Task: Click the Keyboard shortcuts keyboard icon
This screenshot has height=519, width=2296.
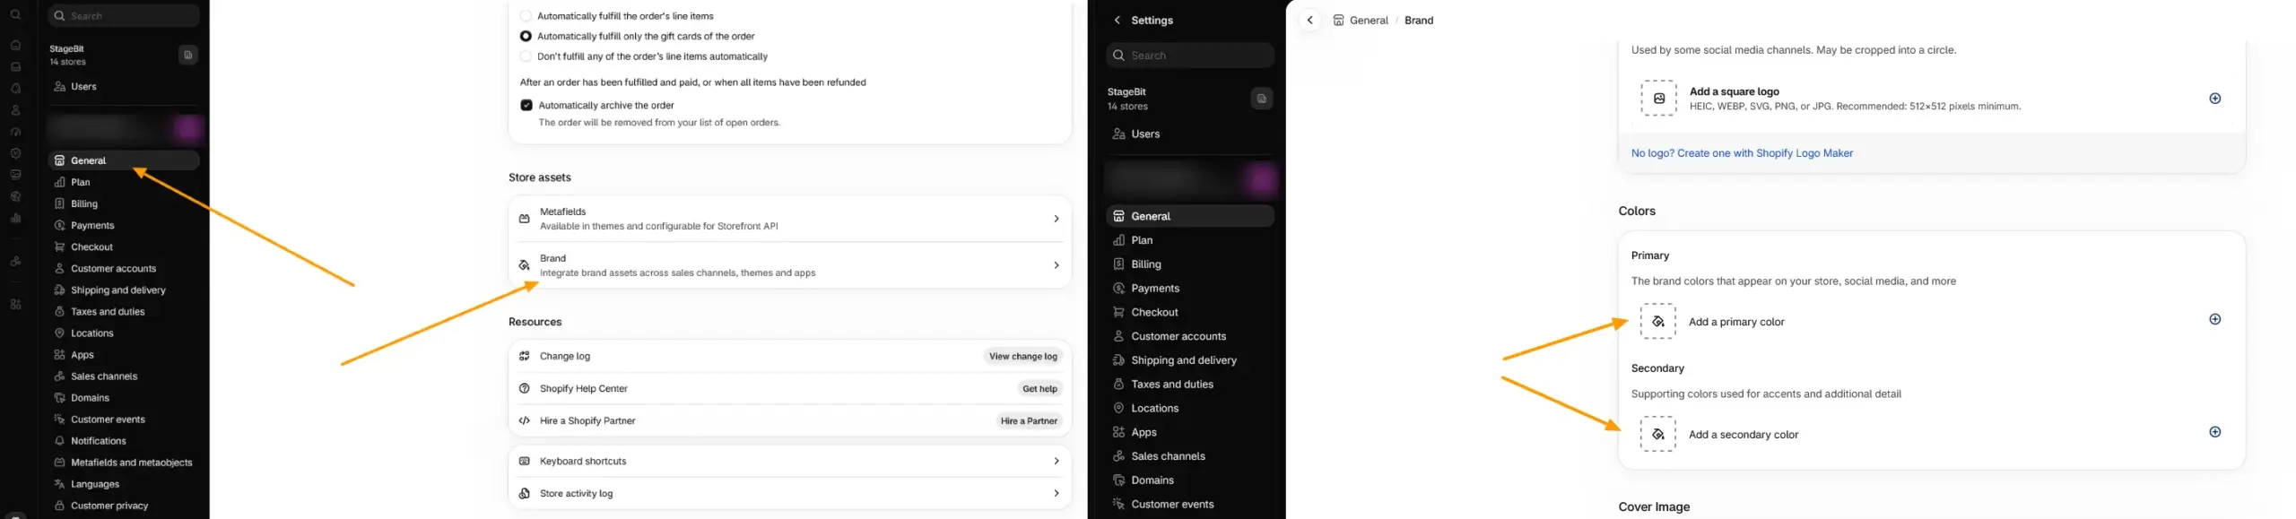Action: pyautogui.click(x=525, y=461)
